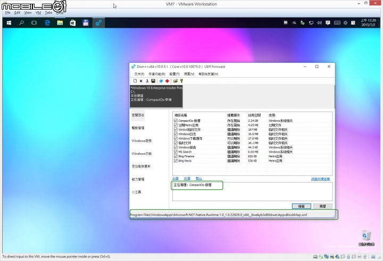383x261 pixels.
Task: Open the VMware VM menu
Action: point(38,13)
